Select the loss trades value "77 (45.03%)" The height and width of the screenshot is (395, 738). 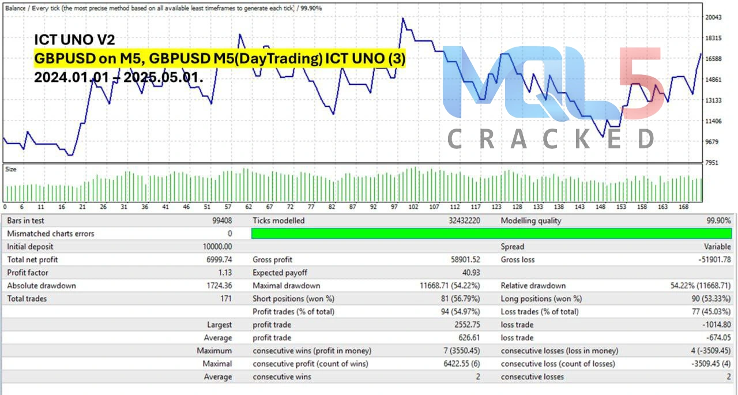711,311
